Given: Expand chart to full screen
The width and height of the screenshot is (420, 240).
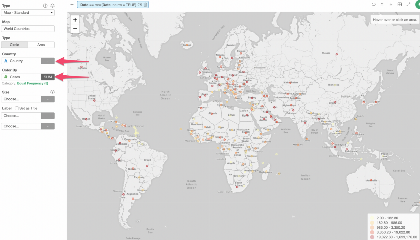Looking at the screenshot, I should (x=408, y=4).
